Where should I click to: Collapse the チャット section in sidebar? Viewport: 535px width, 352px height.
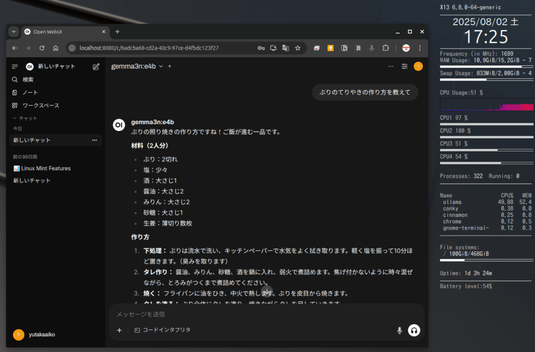(x=25, y=118)
